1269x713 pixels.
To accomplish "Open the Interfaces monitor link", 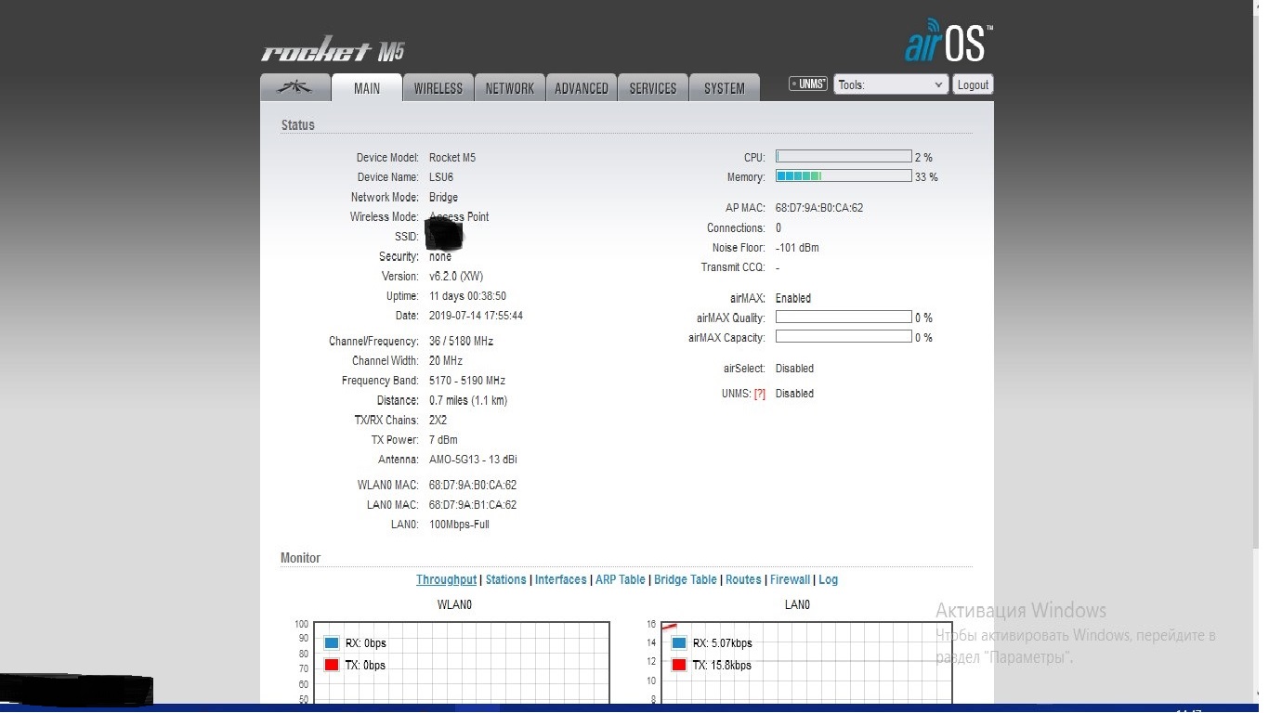I will [x=561, y=579].
